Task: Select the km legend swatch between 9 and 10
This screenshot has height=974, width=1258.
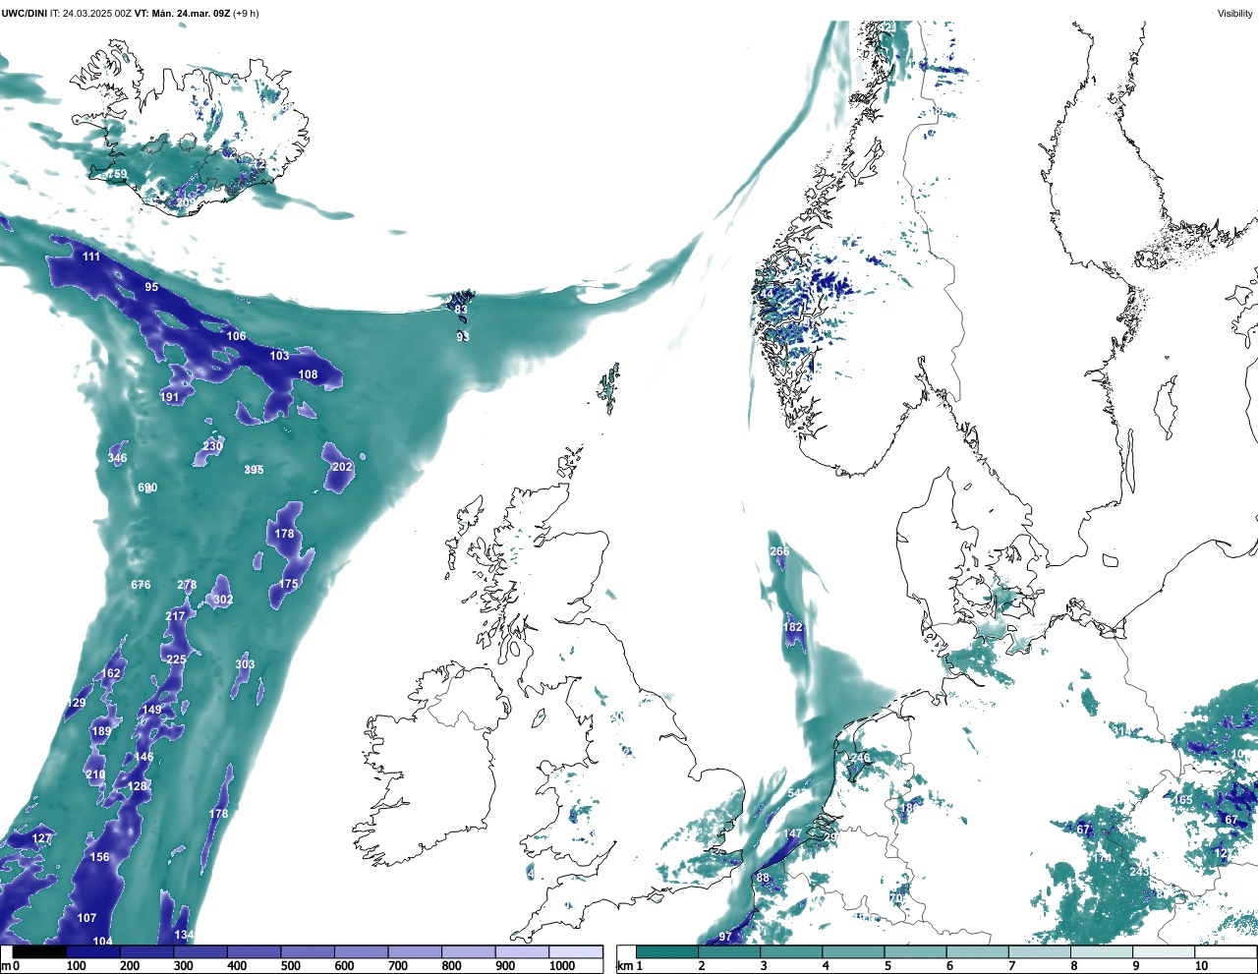Action: [x=1165, y=952]
